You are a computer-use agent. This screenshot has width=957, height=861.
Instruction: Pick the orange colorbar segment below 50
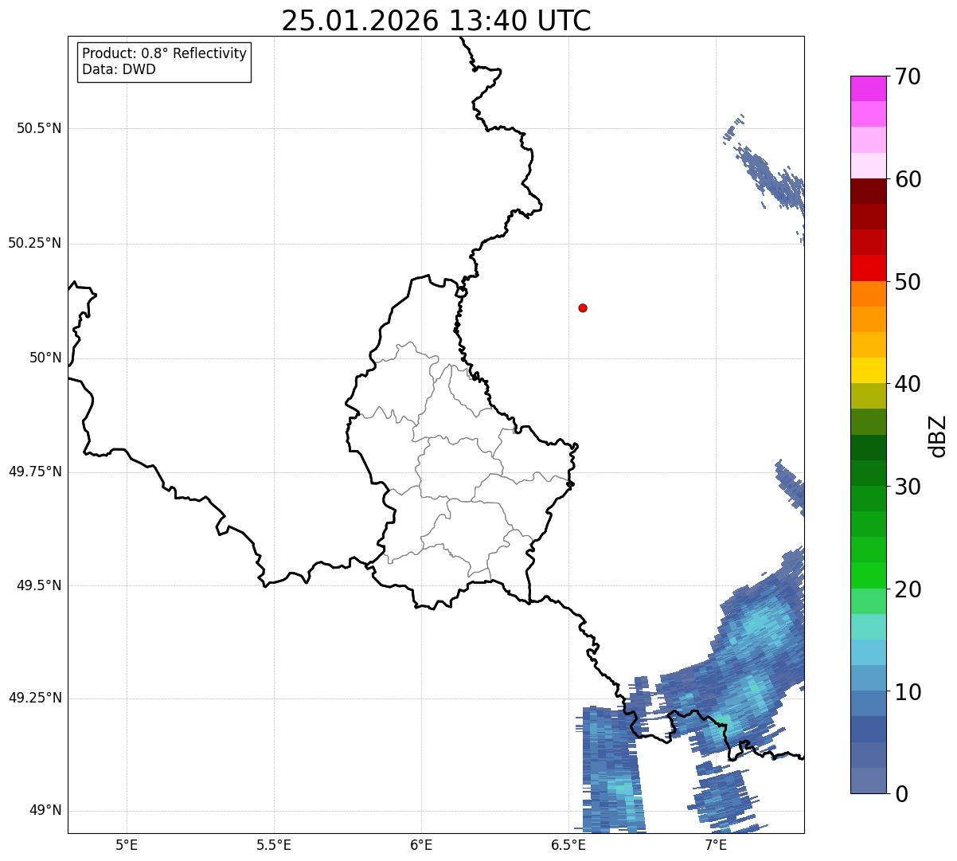pos(868,294)
